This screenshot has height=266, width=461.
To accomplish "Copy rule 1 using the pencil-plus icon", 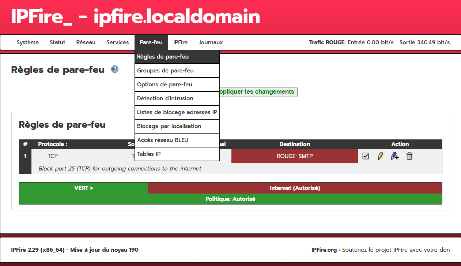I will [394, 156].
